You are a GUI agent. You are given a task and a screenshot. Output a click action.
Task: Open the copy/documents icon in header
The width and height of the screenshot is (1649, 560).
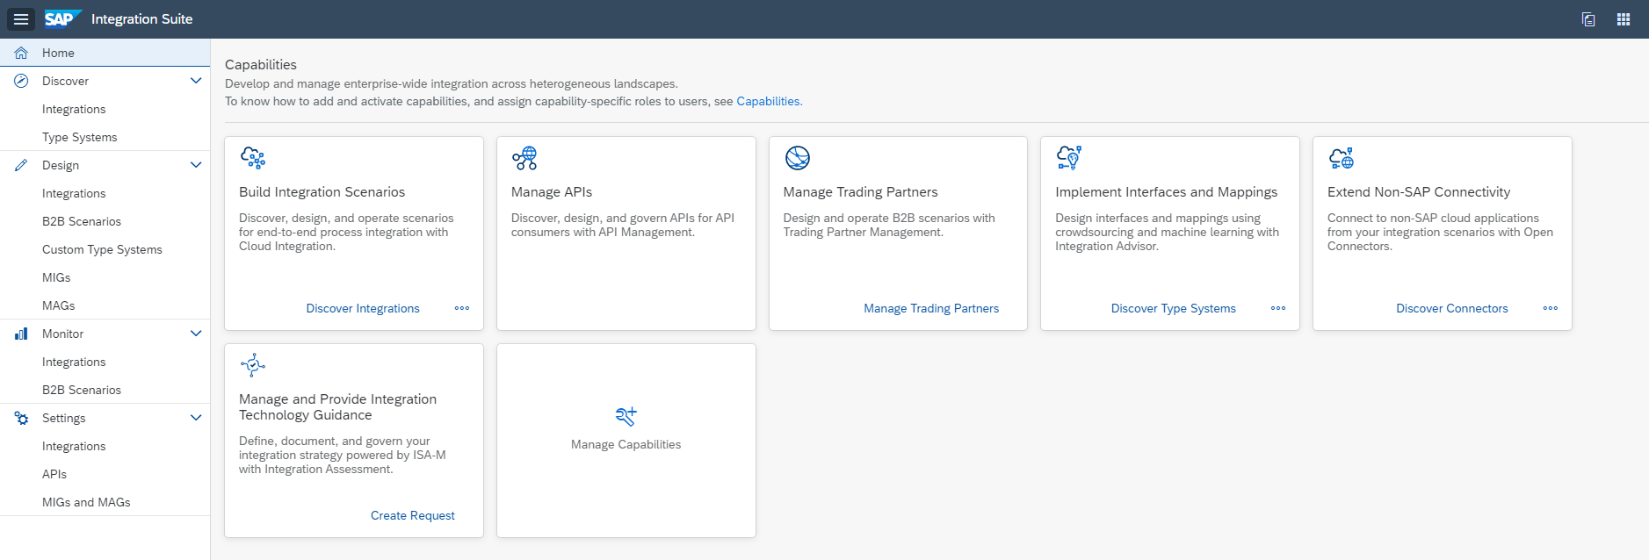click(x=1588, y=19)
